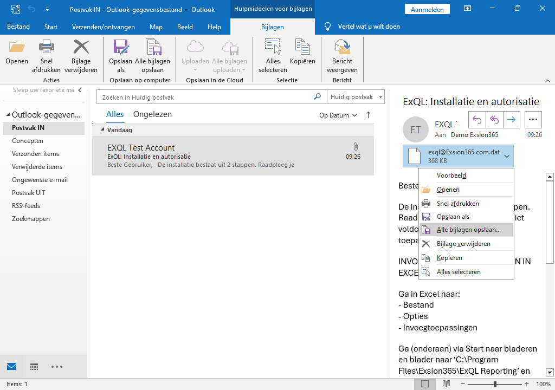This screenshot has height=390, width=555.
Task: Open the Verzenden/ontvangen tab
Action: pos(104,27)
